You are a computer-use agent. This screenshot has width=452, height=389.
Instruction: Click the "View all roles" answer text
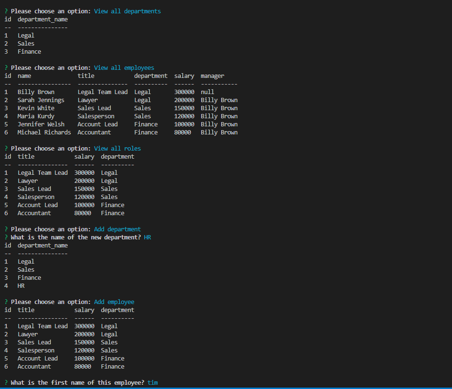click(x=118, y=149)
